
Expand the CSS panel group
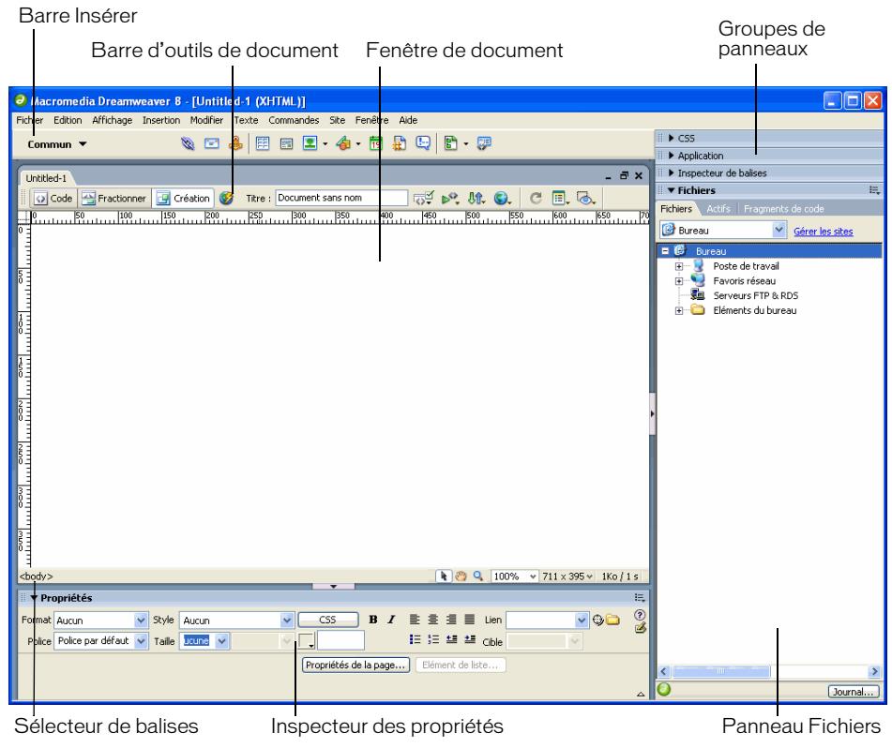(x=672, y=138)
